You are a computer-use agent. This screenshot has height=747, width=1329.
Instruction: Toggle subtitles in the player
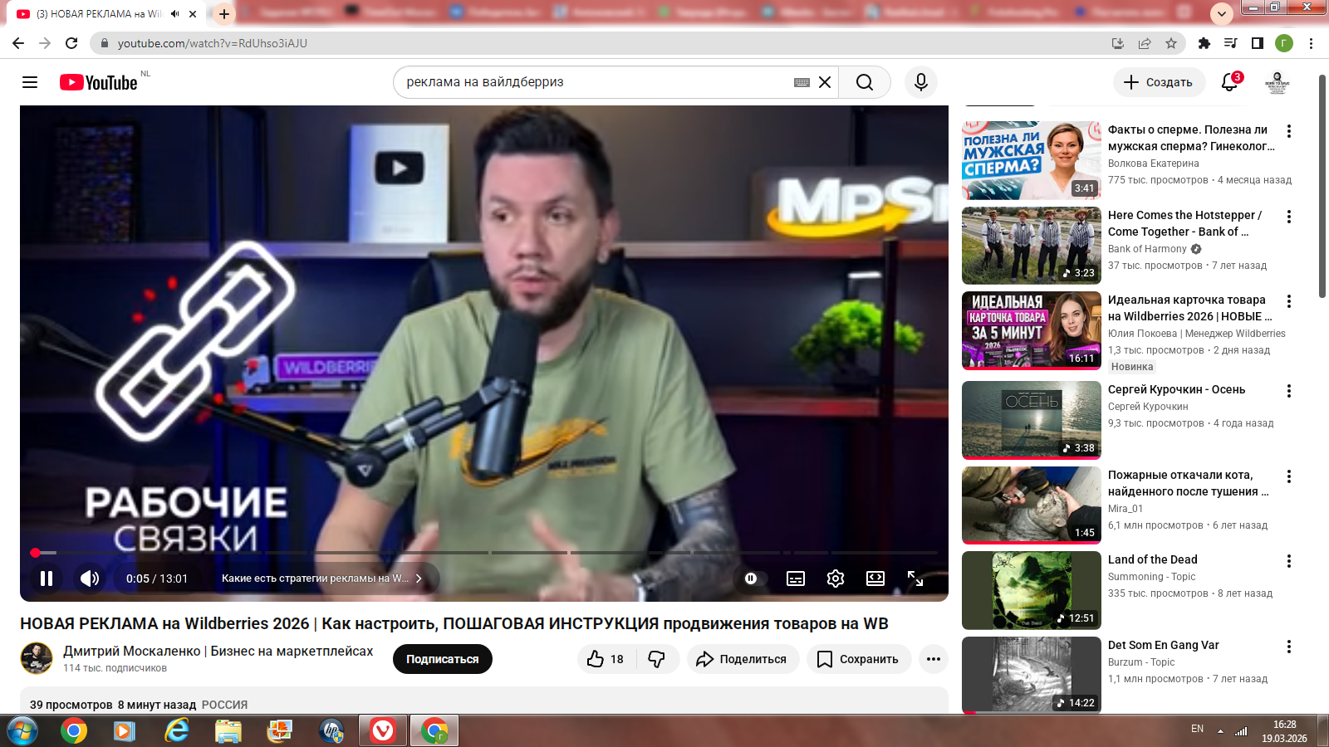click(796, 579)
